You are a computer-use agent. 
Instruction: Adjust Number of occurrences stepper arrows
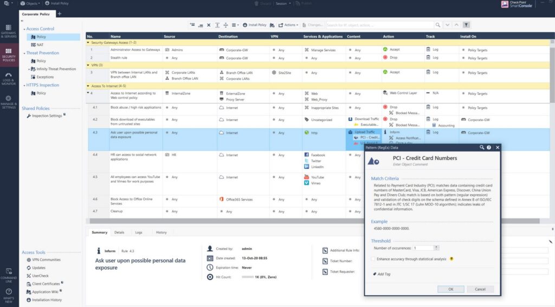point(436,248)
